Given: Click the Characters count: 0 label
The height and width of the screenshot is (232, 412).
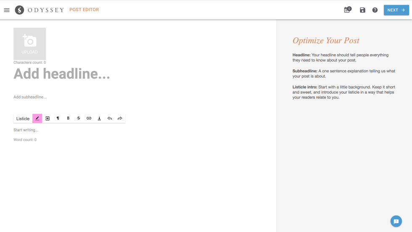Looking at the screenshot, I should 30,63.
